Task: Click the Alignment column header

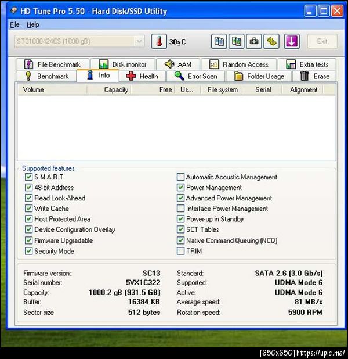Action: (303, 89)
